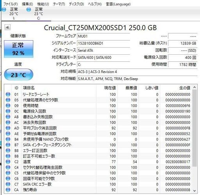Open the 機能(U) menu
Viewport: 200px width, 195px height.
point(43,4)
